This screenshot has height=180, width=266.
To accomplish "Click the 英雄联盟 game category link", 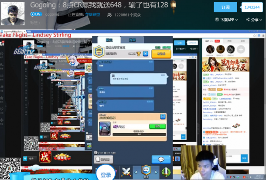I will (92, 14).
